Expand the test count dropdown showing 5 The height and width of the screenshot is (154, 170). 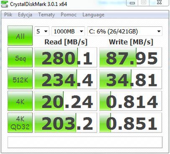pyautogui.click(x=42, y=31)
